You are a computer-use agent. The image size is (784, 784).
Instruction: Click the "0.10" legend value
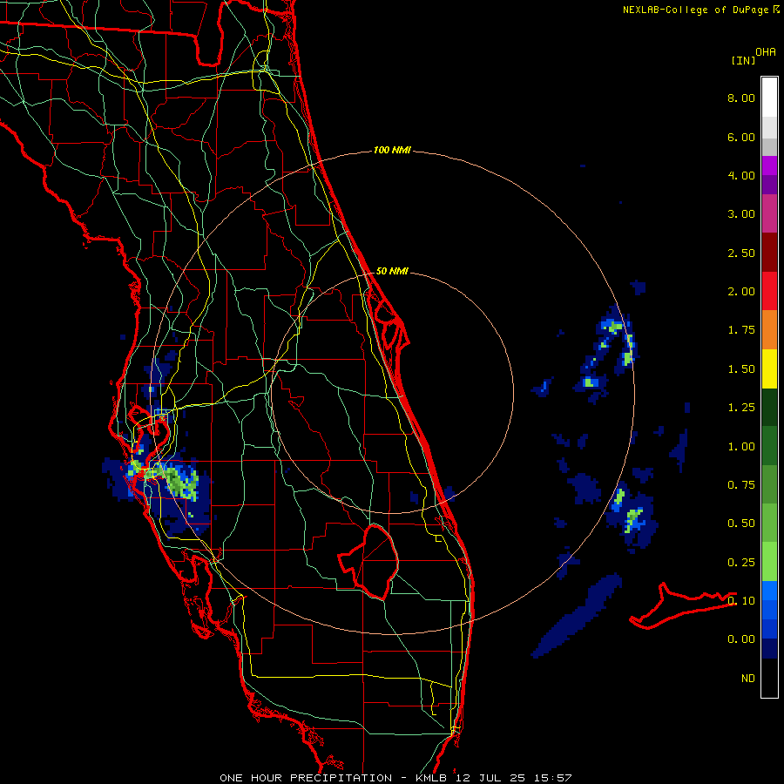tap(741, 600)
